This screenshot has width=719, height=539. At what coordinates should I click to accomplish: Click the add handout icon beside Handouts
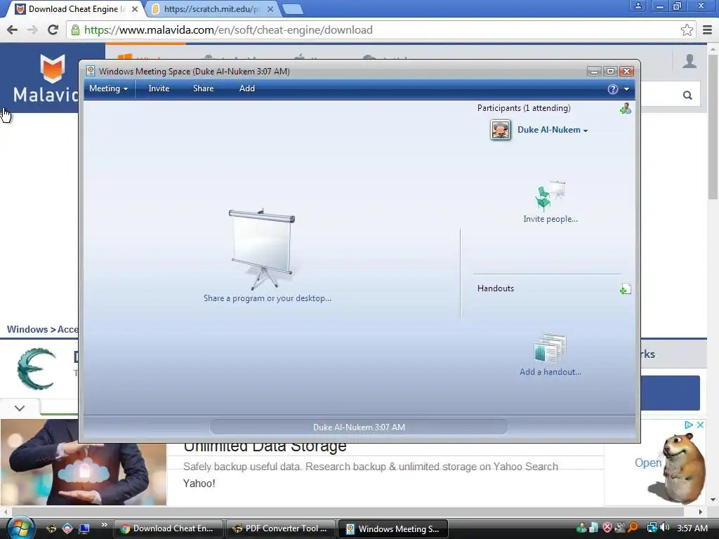625,288
